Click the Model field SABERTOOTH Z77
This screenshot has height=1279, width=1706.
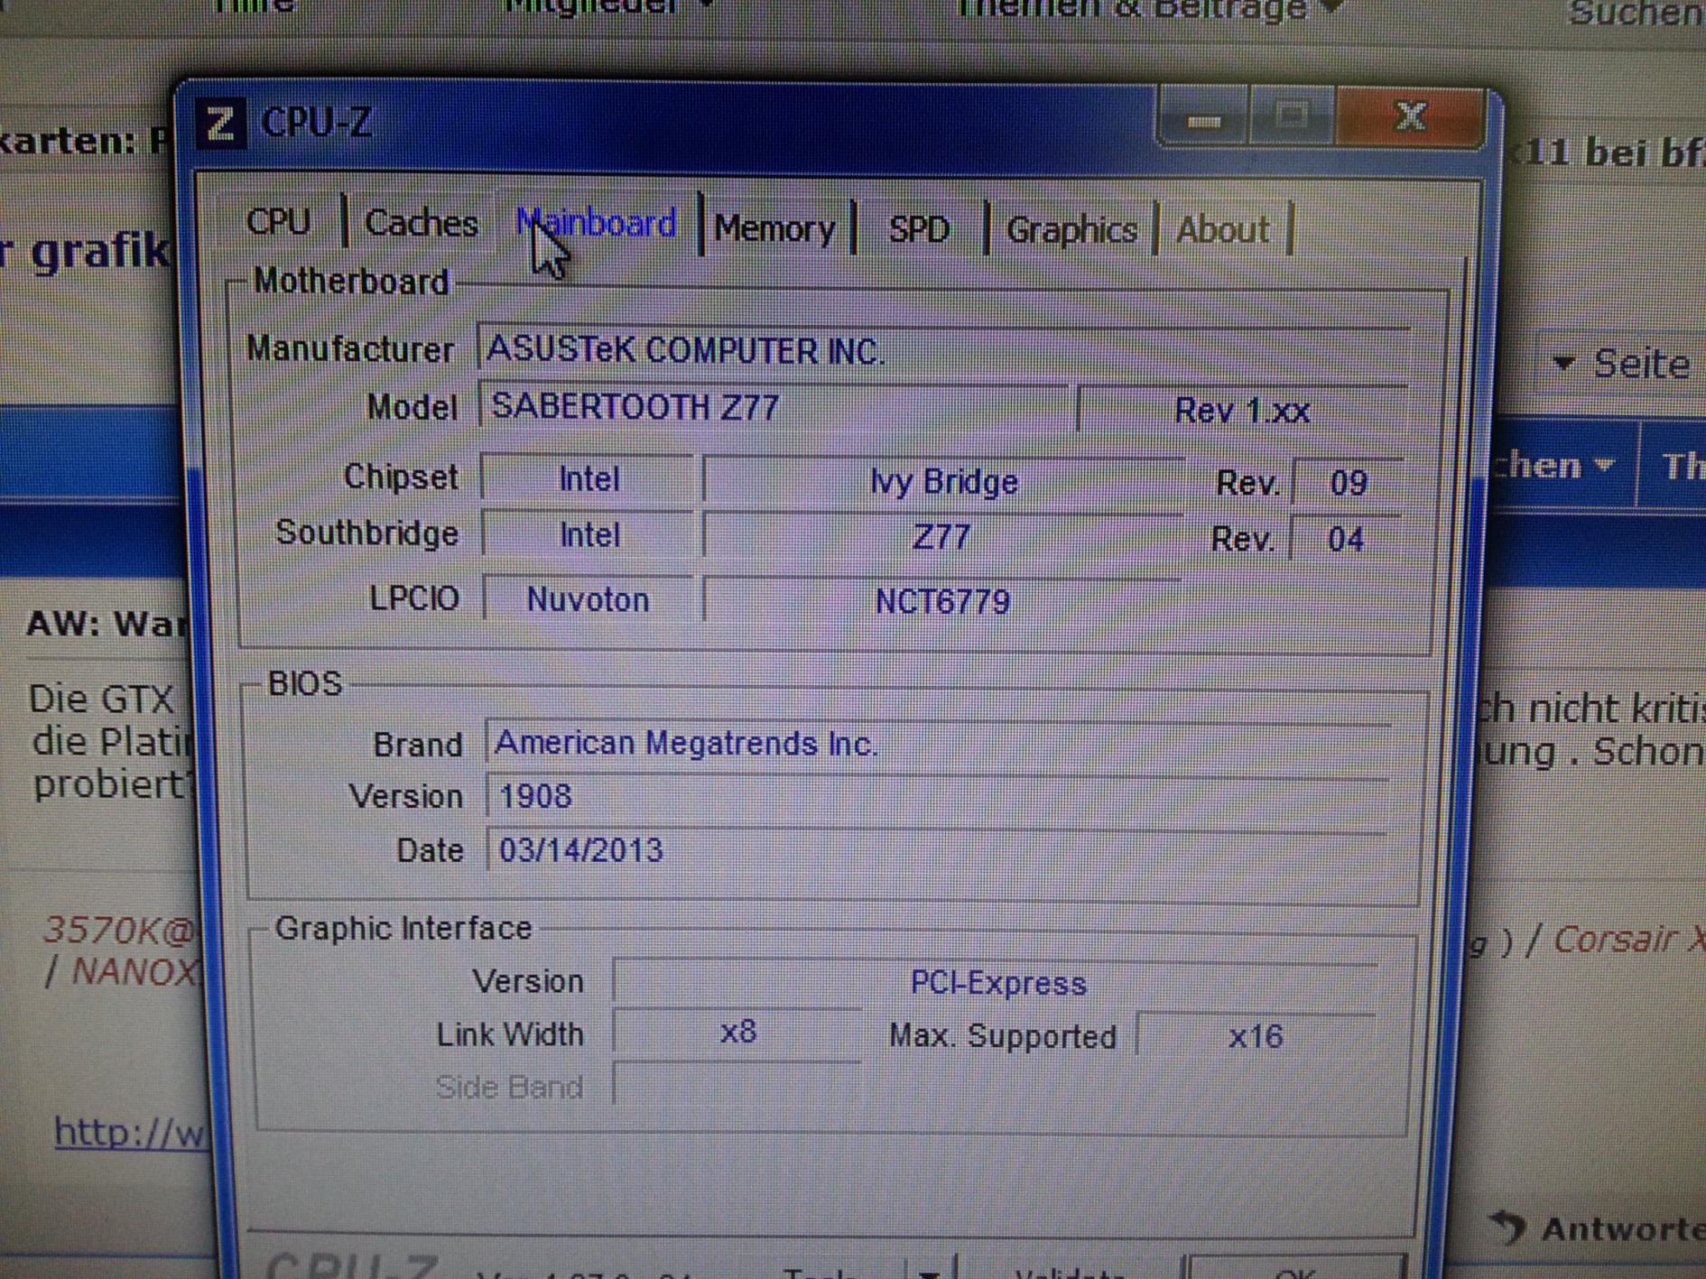click(x=773, y=407)
